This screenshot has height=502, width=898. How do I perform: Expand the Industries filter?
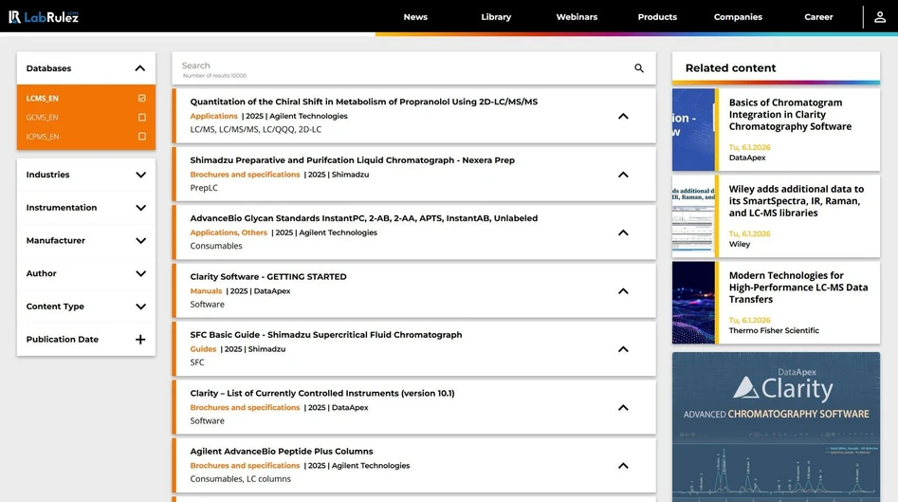[x=140, y=175]
